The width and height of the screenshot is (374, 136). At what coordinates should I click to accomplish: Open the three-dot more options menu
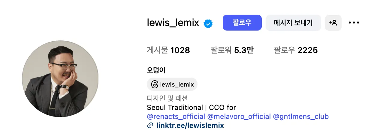354,23
